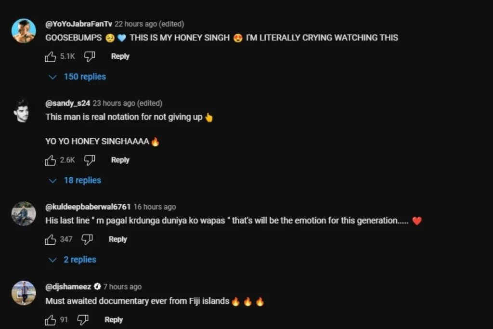Dislike the djshameez comment
Viewport: 493px width, 329px height.
[x=83, y=320]
